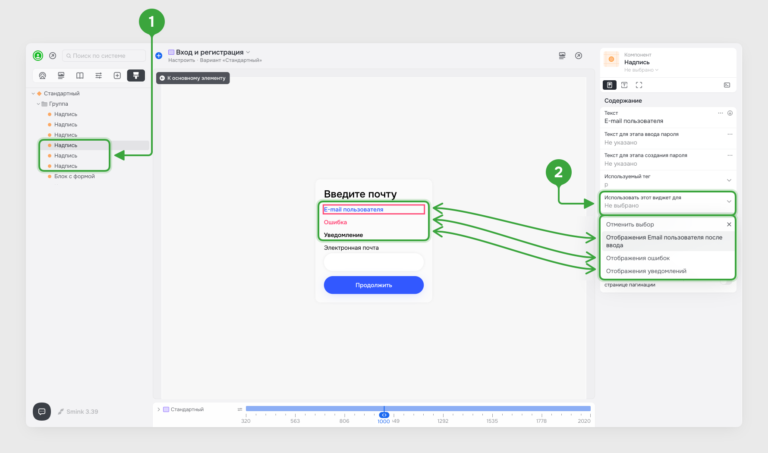Click the book icon in sidebar toolbar
This screenshot has width=768, height=453.
tap(80, 75)
